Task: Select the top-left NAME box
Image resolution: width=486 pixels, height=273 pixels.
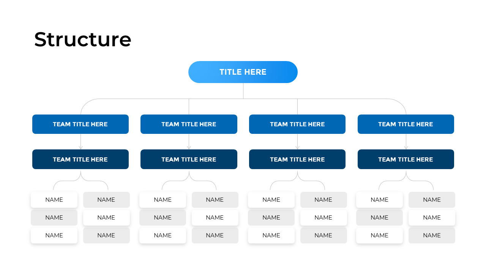Action: (x=54, y=200)
